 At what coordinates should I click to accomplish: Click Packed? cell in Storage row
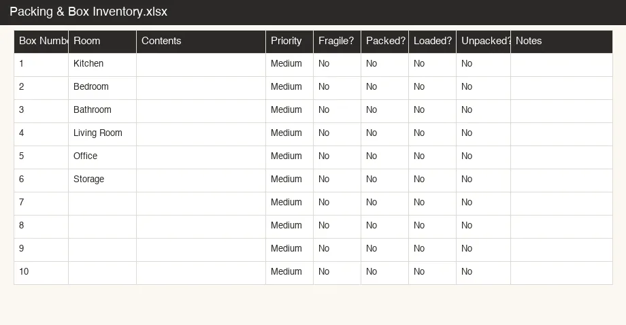pos(384,180)
